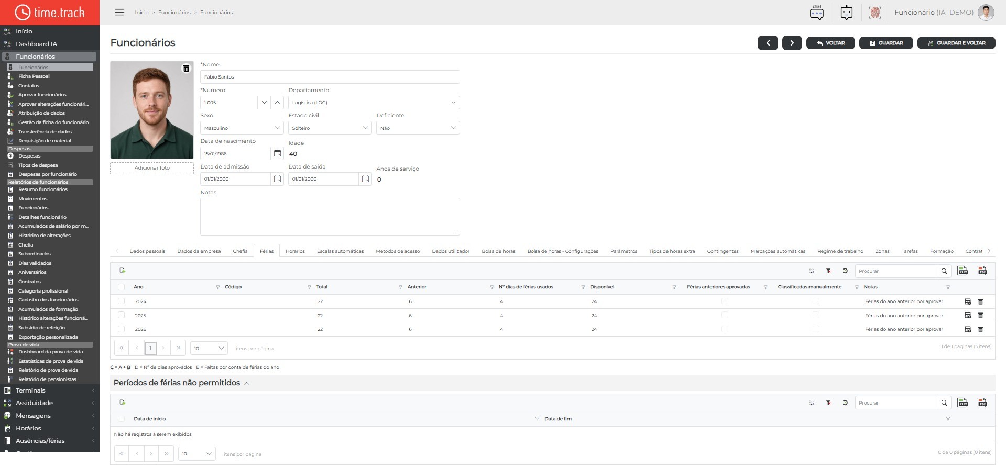Click the fingerprint icon in header
Screen dimensions: 1006x470
(x=874, y=13)
